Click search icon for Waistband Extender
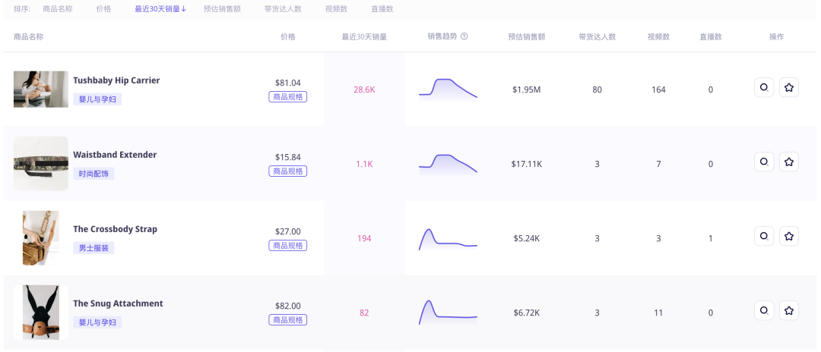821x352 pixels. pos(764,162)
